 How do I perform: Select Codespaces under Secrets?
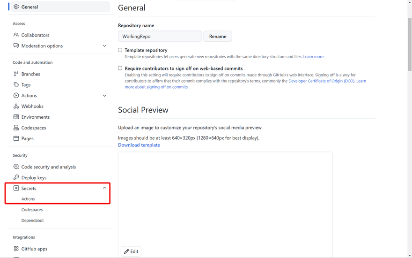tap(32, 210)
